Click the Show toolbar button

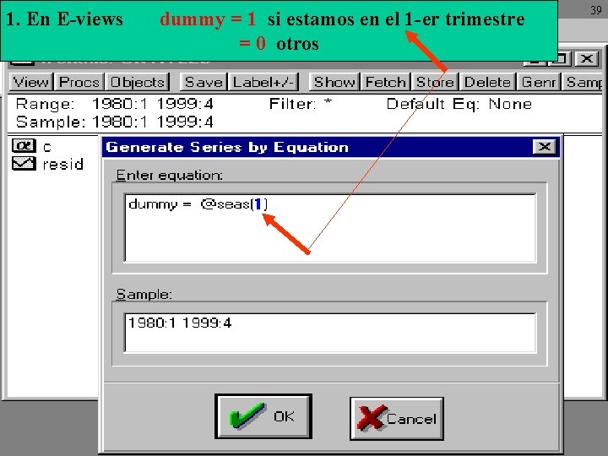[x=334, y=82]
